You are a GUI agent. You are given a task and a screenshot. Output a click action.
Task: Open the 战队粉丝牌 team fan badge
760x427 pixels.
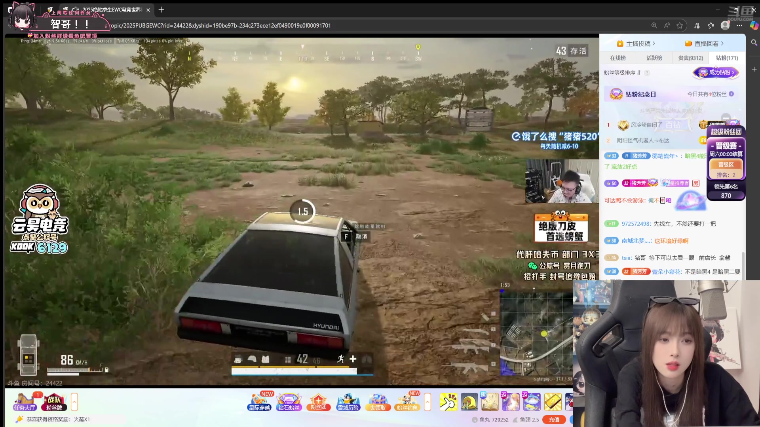click(x=54, y=402)
